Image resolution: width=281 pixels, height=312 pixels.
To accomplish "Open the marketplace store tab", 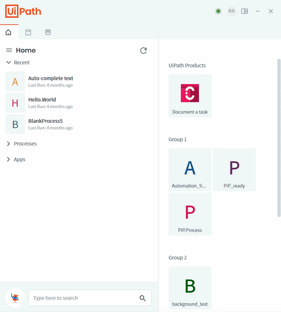I will click(48, 32).
